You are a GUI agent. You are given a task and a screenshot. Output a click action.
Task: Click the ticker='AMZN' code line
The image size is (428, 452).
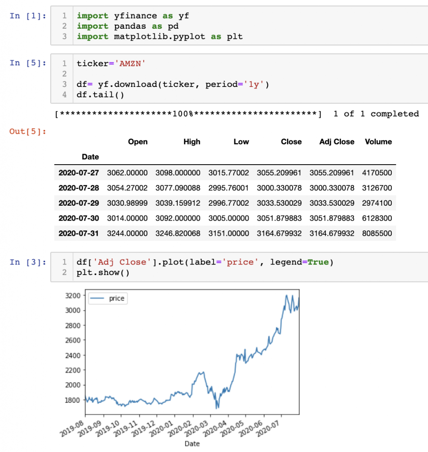pos(111,63)
